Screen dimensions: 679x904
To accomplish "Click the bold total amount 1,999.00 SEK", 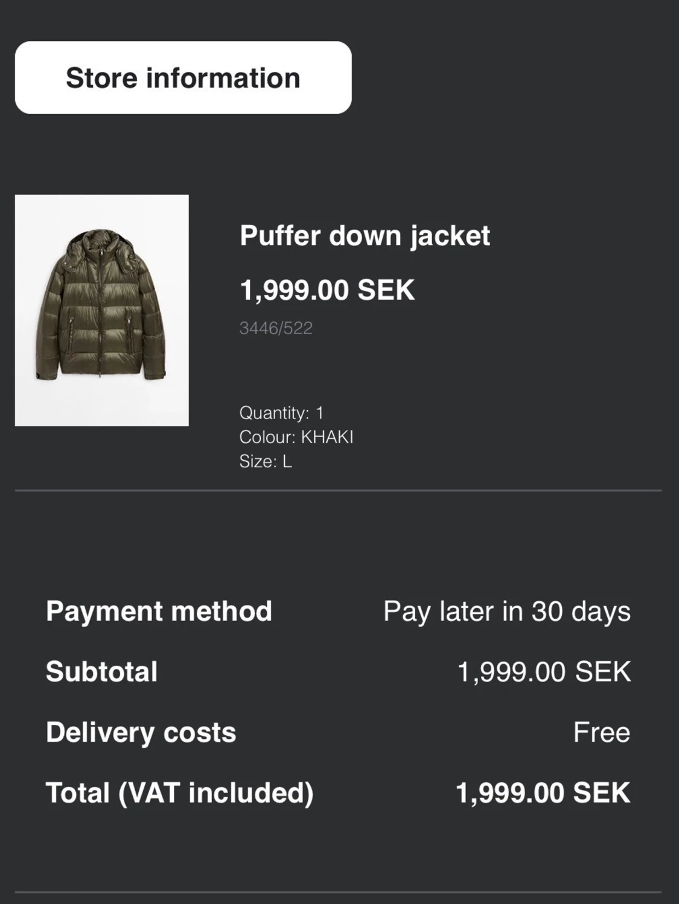I will pos(543,792).
